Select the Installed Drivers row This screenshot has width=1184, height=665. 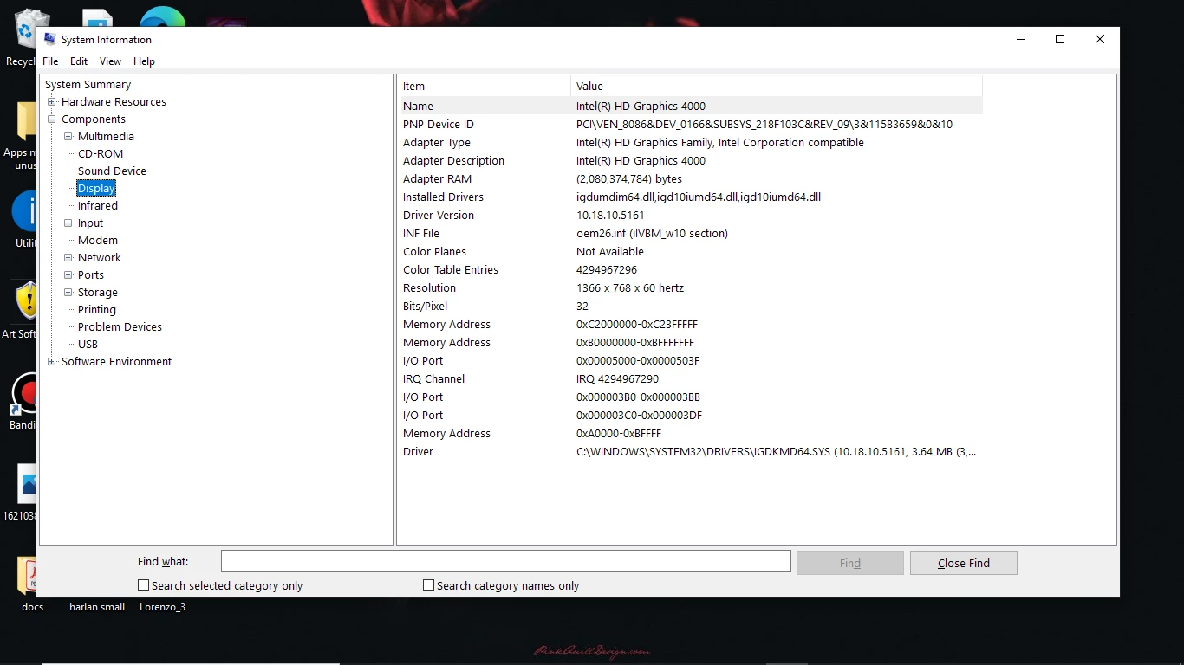coord(690,197)
